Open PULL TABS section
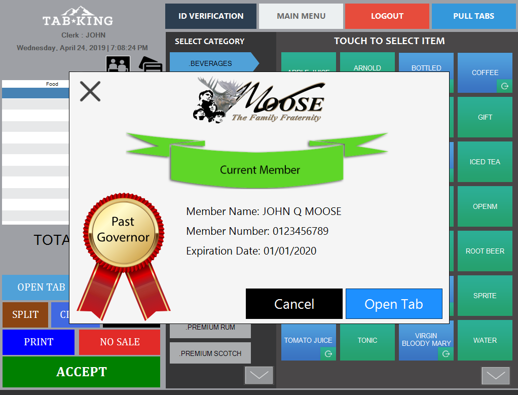This screenshot has height=395, width=518. [473, 16]
